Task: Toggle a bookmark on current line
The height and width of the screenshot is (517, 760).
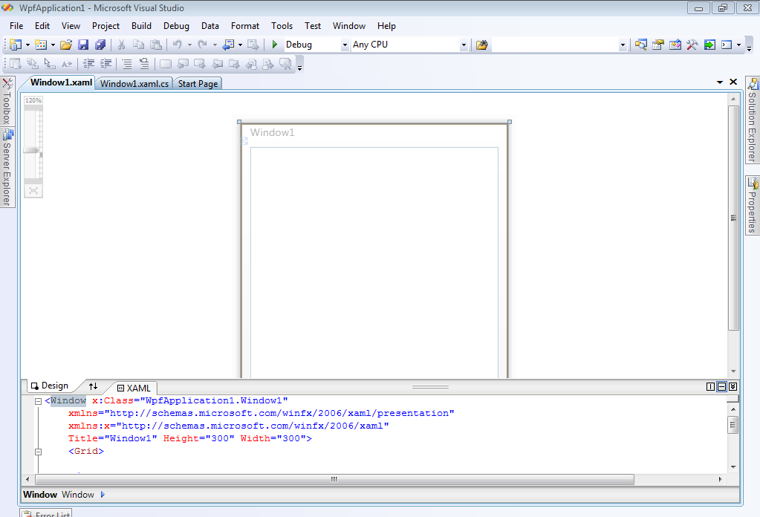Action: click(165, 63)
